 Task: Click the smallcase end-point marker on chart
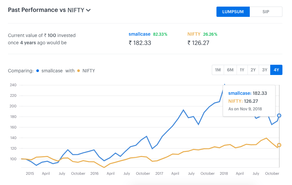click(279, 116)
